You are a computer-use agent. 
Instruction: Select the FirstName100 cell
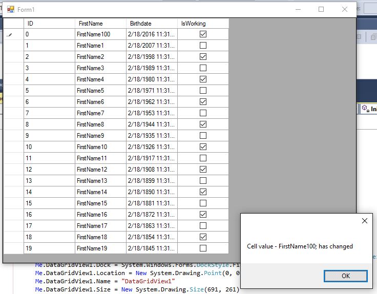(x=100, y=34)
